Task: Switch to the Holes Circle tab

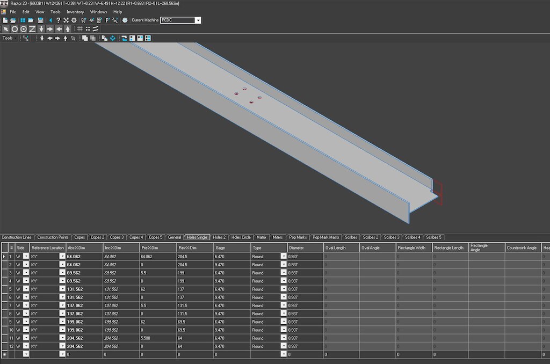Action: 241,237
